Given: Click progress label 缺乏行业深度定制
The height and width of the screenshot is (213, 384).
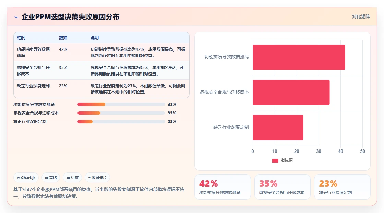Looking at the screenshot, I should (30, 122).
